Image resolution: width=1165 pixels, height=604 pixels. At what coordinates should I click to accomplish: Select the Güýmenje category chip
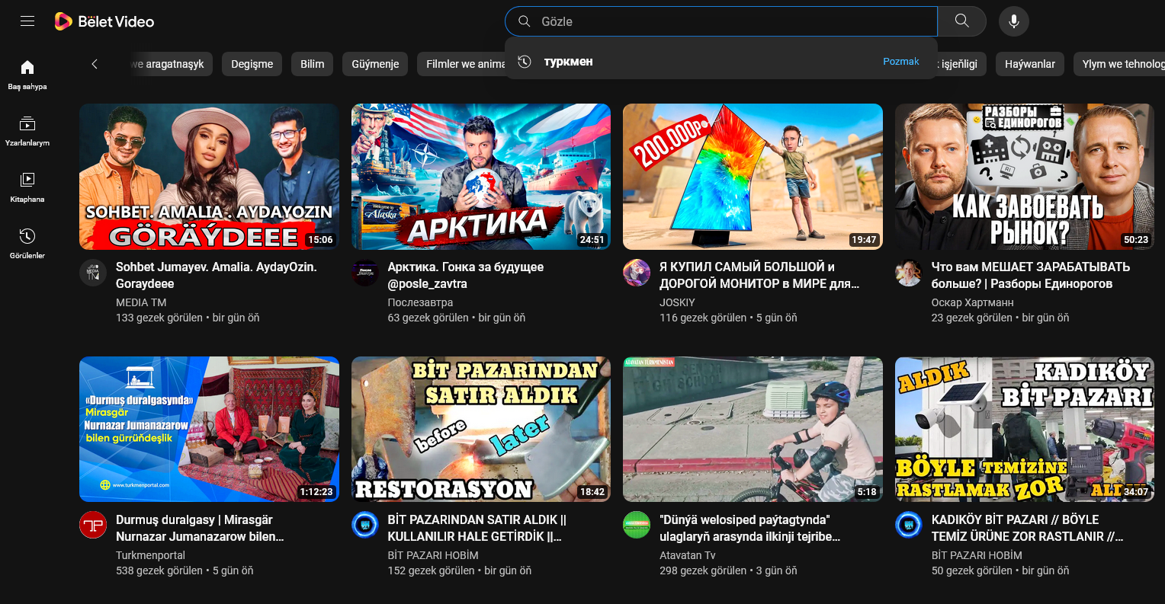[375, 64]
